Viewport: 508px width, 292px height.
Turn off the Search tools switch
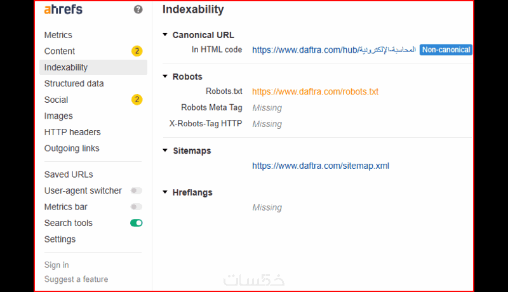136,223
